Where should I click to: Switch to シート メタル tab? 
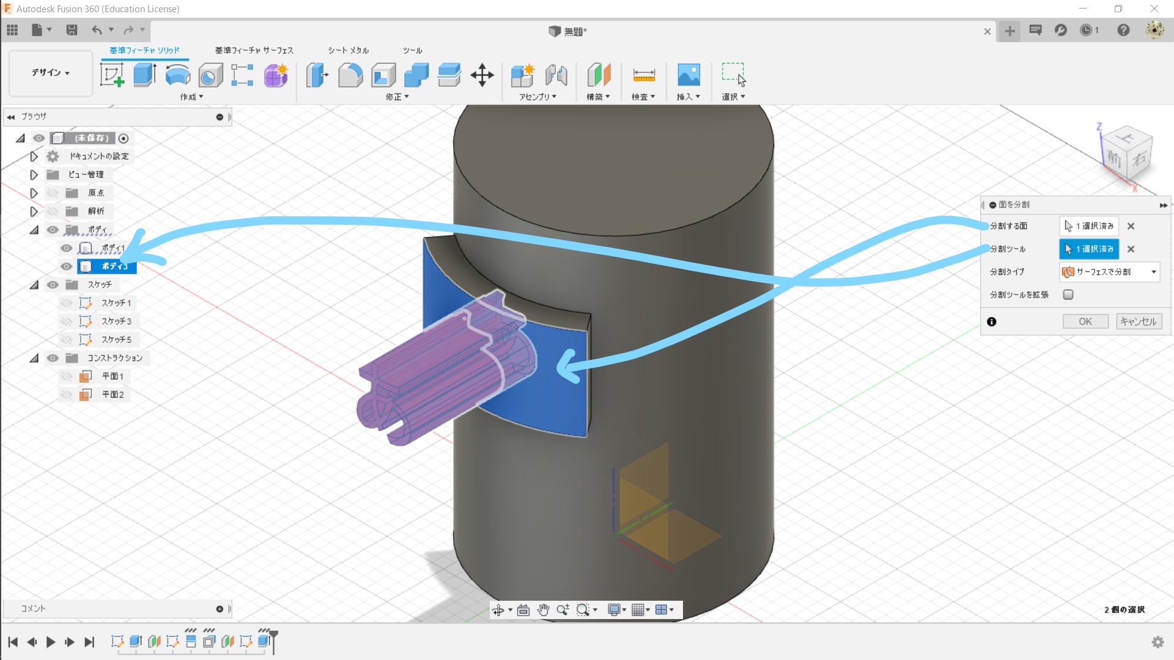tap(348, 50)
